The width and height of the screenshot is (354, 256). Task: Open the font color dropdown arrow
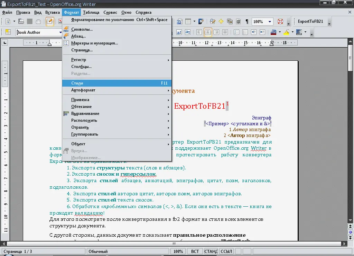[x=280, y=32]
